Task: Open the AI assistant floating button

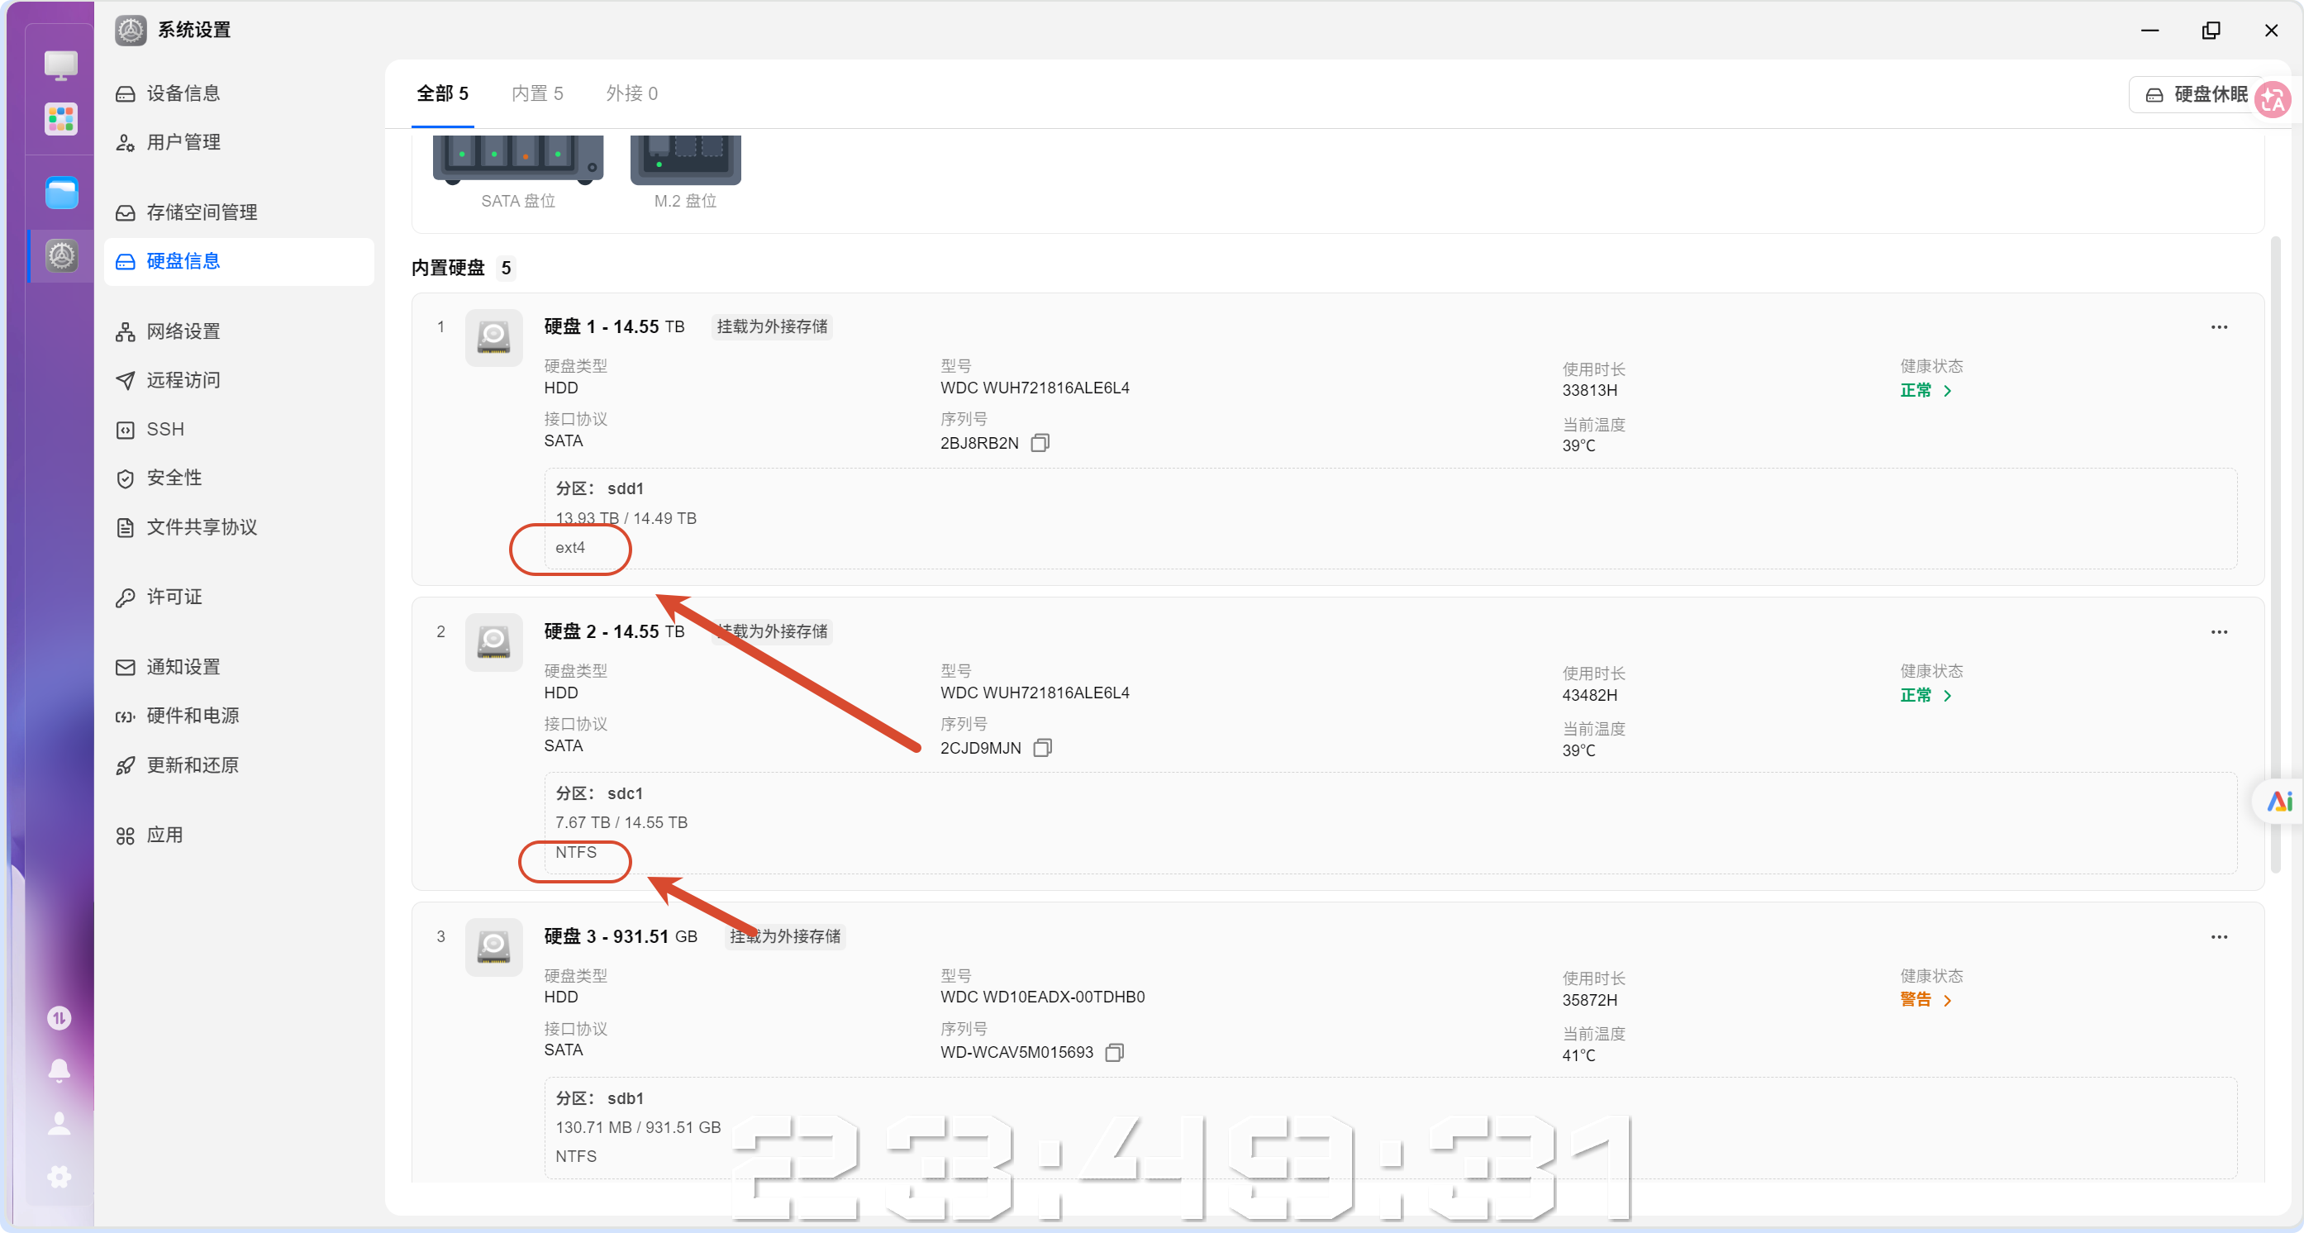Action: (x=2279, y=801)
